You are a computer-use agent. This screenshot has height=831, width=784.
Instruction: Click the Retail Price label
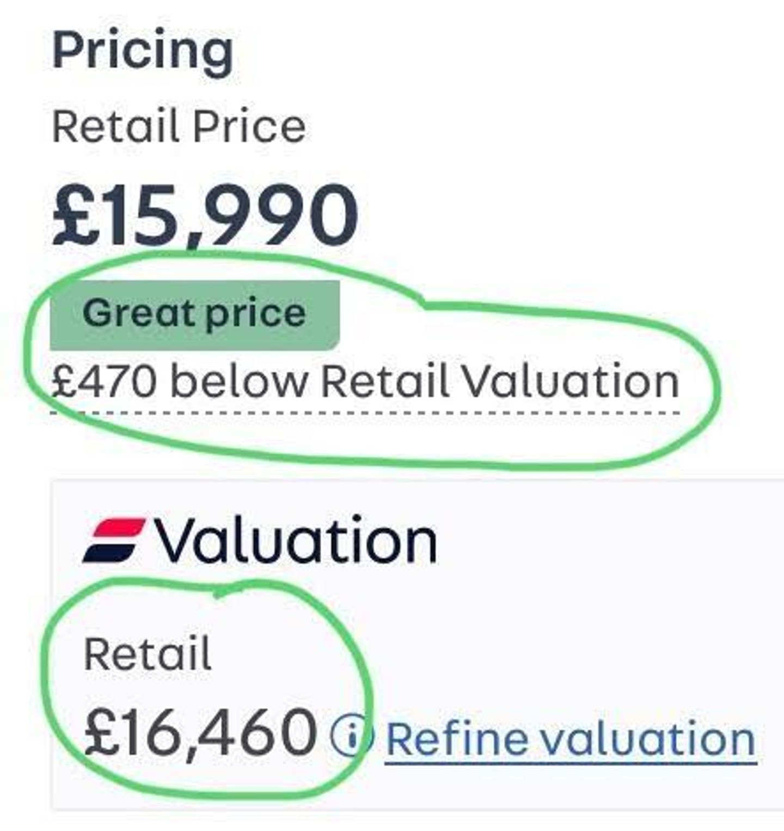tap(179, 127)
